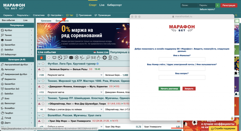Click the Имя и Фамилия input field

(x=182, y=59)
